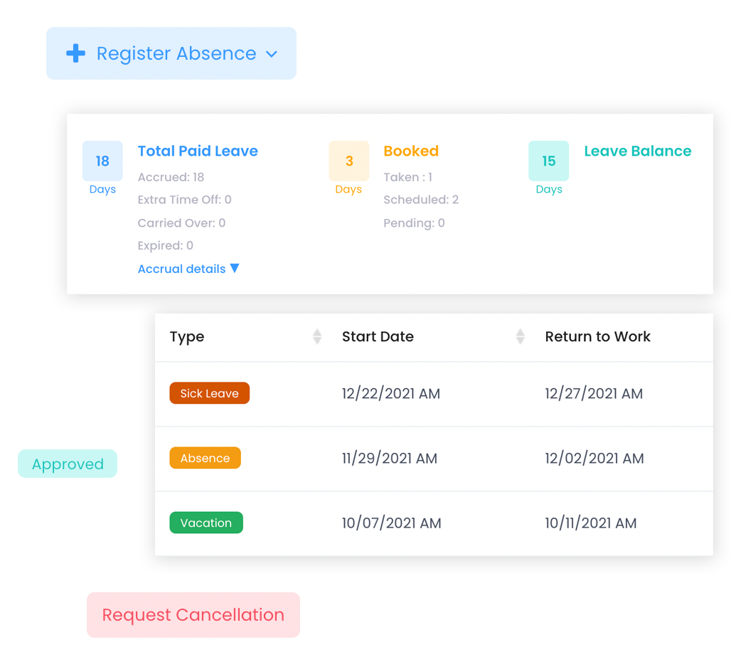Select the Vacation type badge
741x647 pixels.
tap(206, 523)
